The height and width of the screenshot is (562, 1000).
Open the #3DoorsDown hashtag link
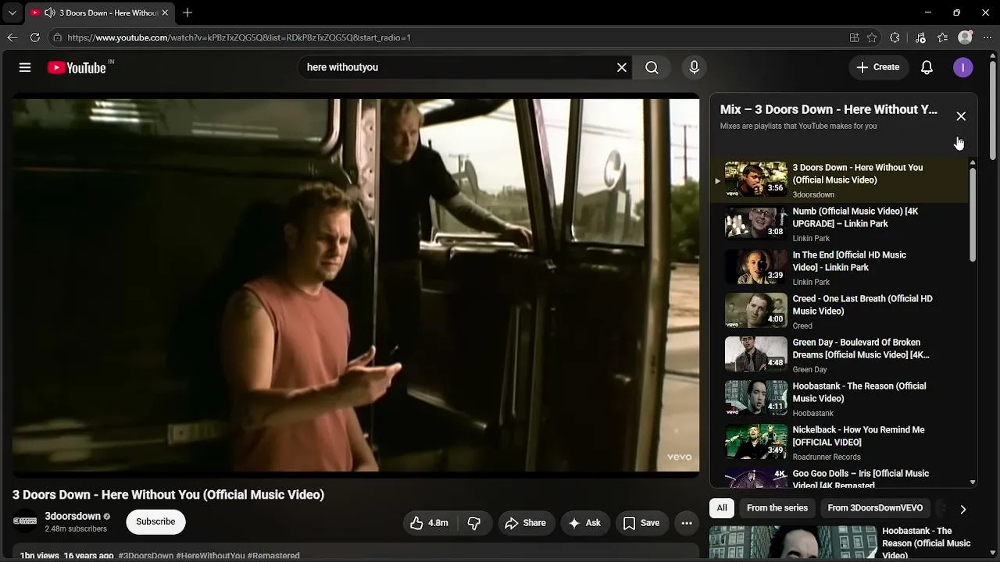(146, 556)
